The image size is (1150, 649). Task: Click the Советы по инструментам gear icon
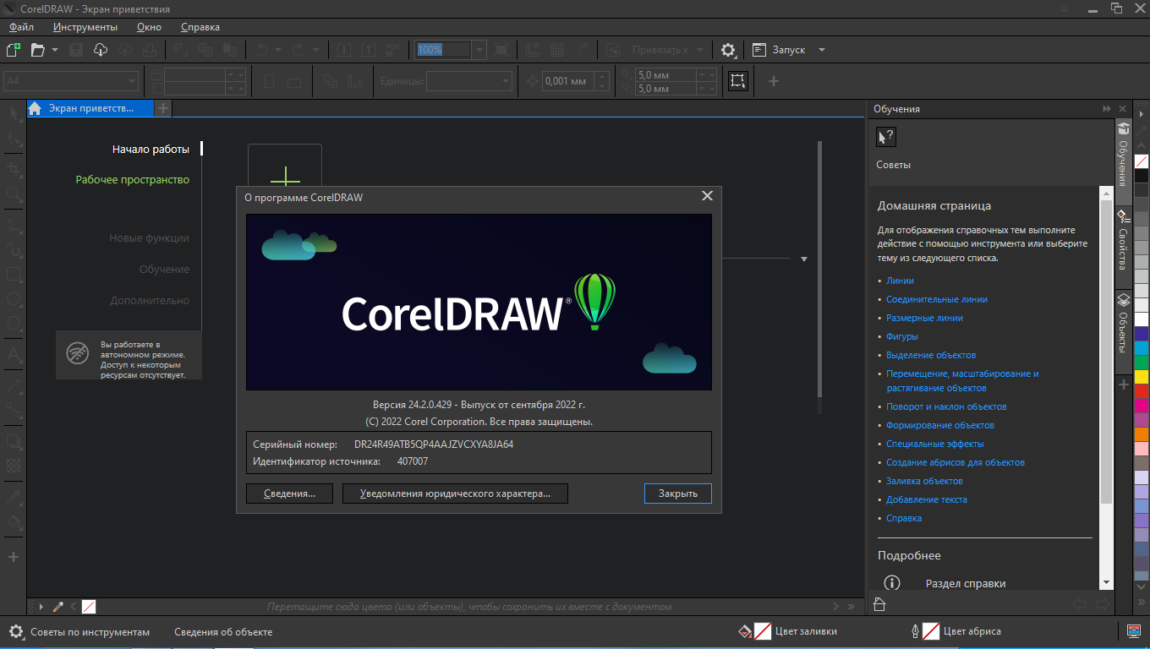pos(16,631)
